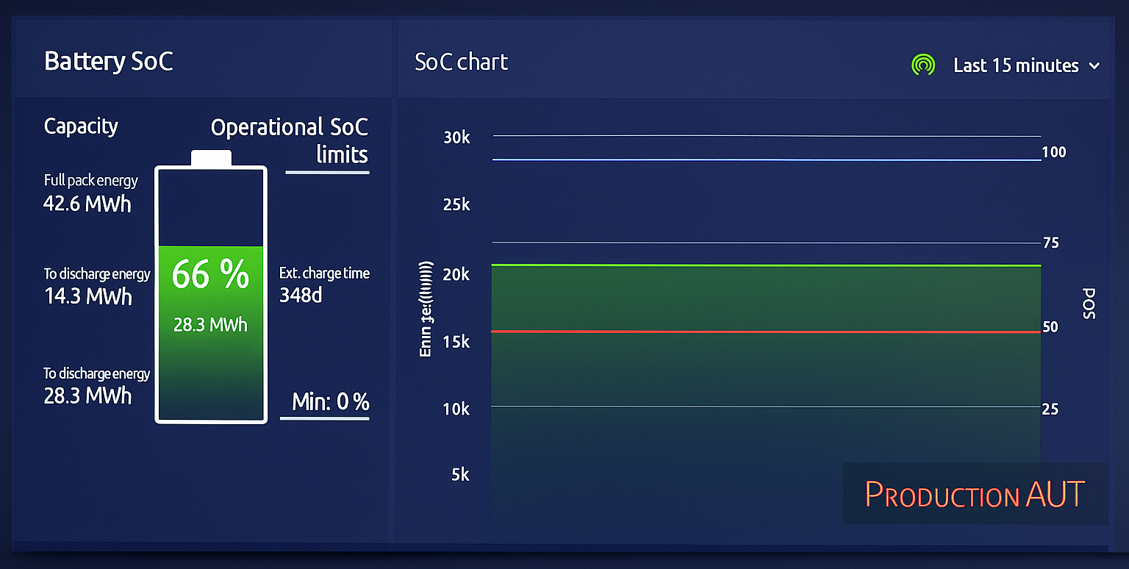1129x569 pixels.
Task: Click the Ext. charge time 348d value
Action: [301, 296]
